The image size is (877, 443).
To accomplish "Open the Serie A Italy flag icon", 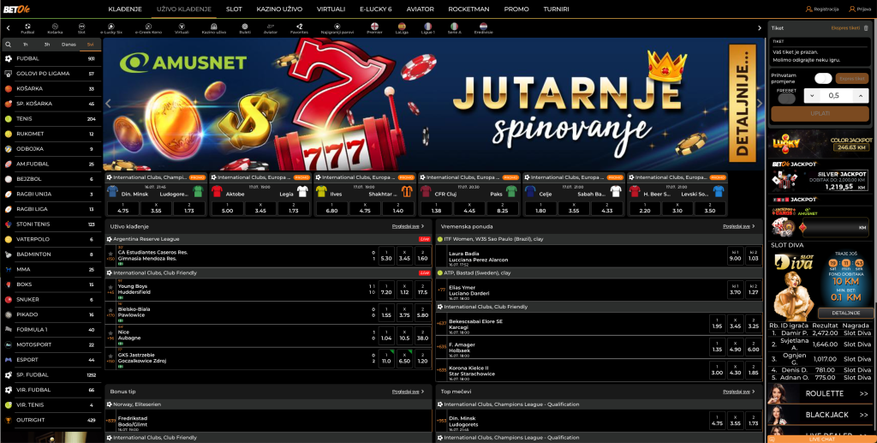I will (454, 26).
